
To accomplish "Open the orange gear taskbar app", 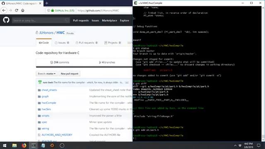I will 52,145.
